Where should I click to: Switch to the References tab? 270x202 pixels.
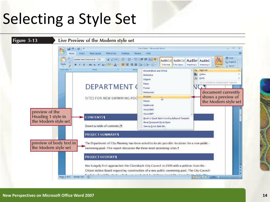pyautogui.click(x=111, y=53)
